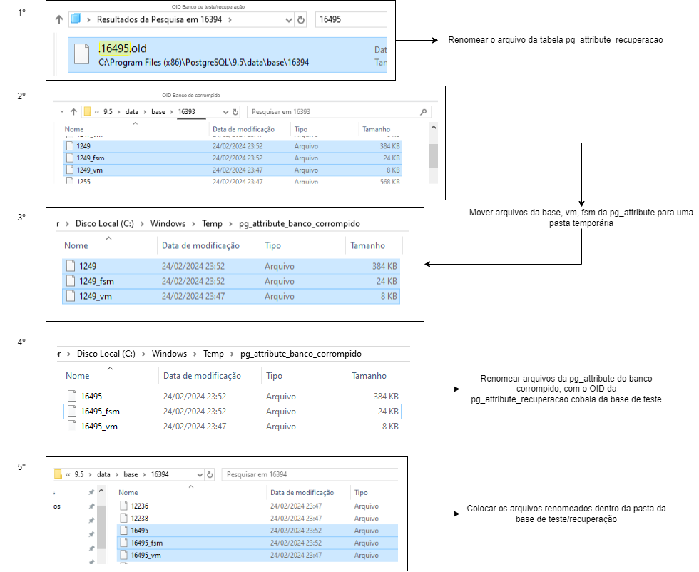
Task: Click the file icon of '1249_fsm'
Action: (70, 159)
